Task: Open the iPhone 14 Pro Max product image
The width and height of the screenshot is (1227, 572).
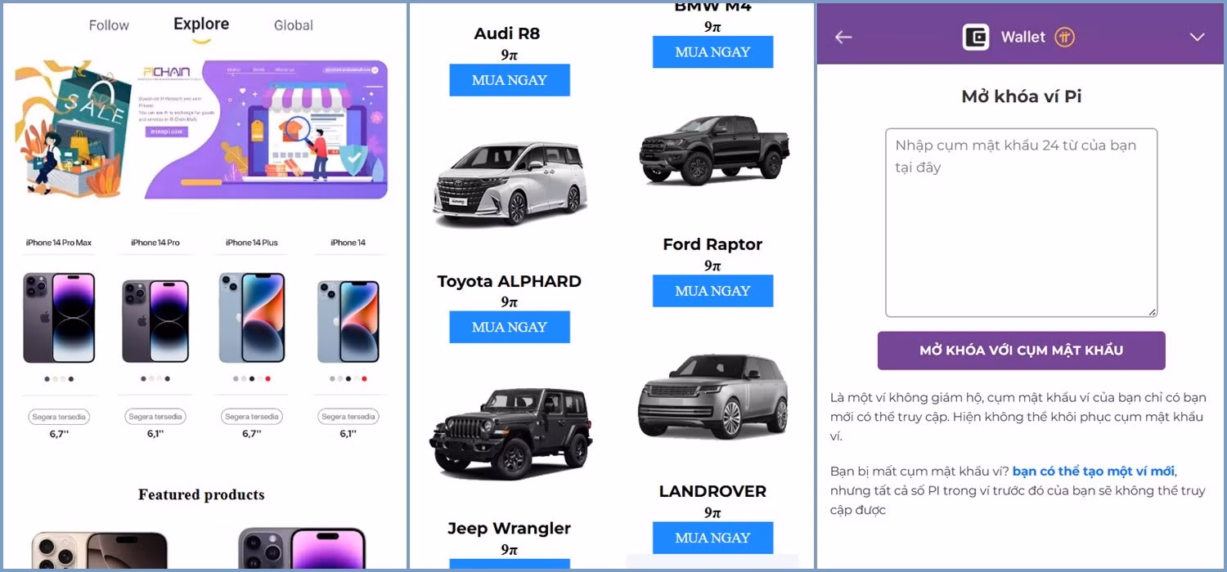Action: pyautogui.click(x=59, y=318)
